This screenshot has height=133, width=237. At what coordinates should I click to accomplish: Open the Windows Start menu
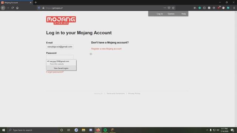3,130
